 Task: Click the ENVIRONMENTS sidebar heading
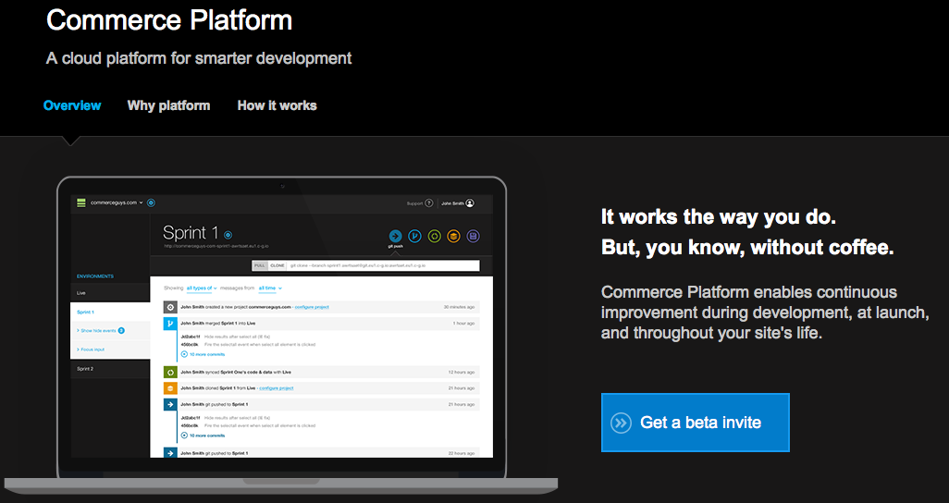pos(95,276)
